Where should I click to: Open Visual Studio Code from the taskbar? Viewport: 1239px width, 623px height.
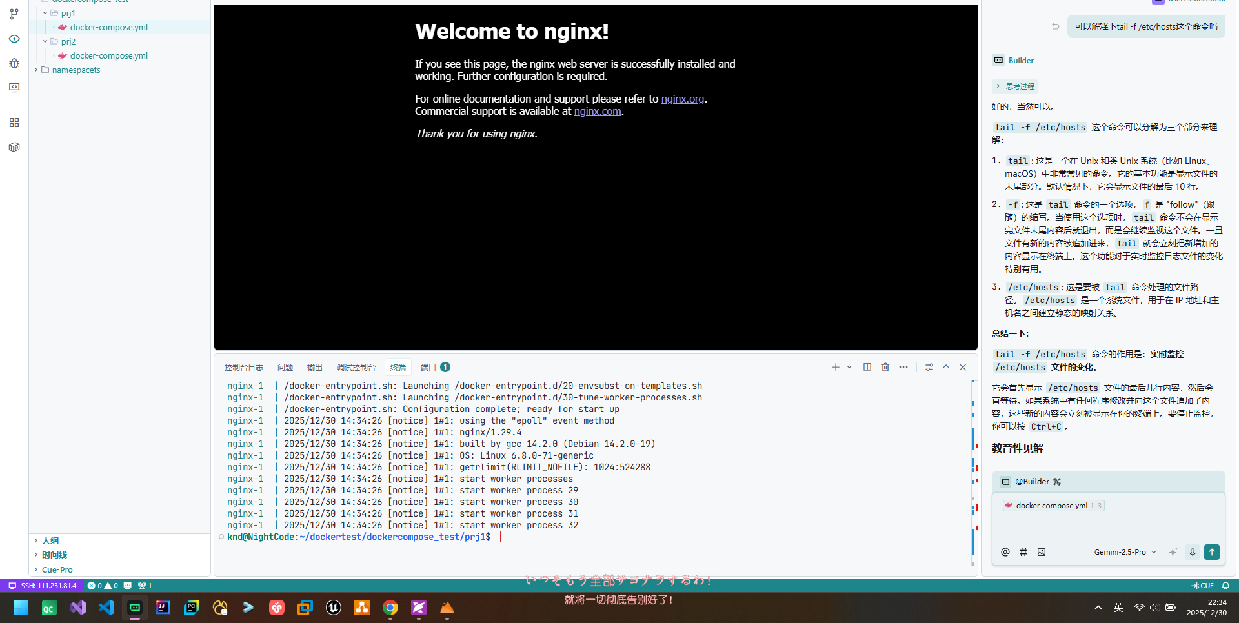point(106,608)
